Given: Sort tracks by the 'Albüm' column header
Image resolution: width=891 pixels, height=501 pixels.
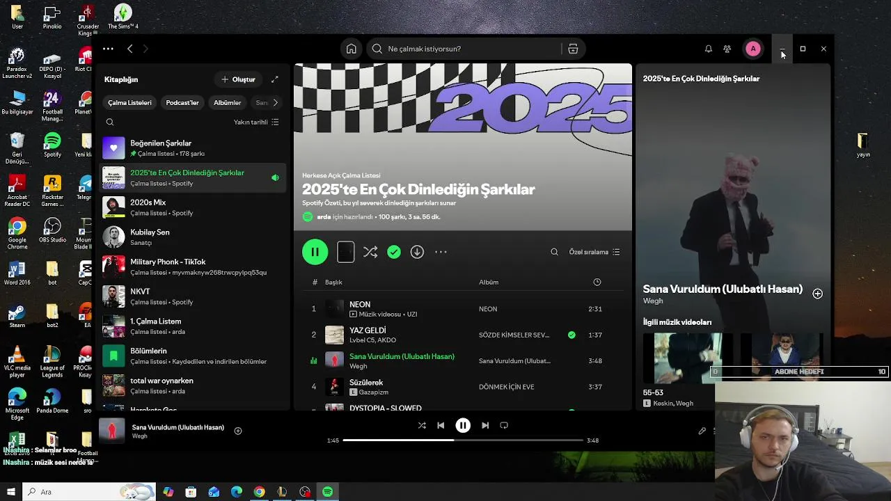Looking at the screenshot, I should tap(489, 282).
